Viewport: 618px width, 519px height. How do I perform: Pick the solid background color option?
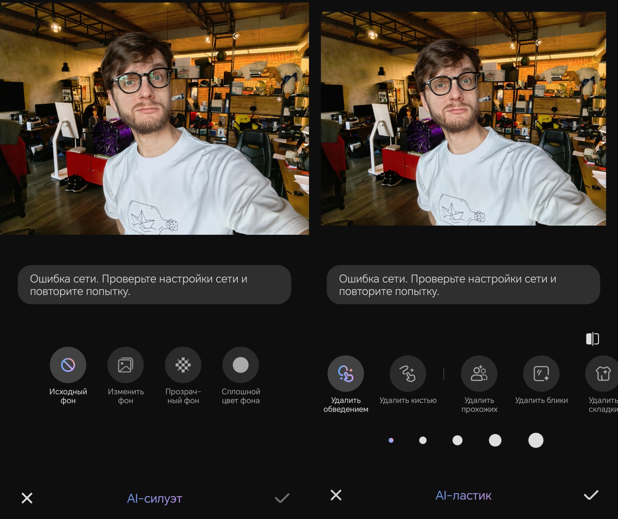click(x=241, y=365)
